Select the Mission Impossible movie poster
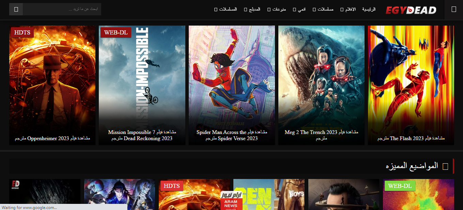This screenshot has height=210, width=463. [x=142, y=85]
